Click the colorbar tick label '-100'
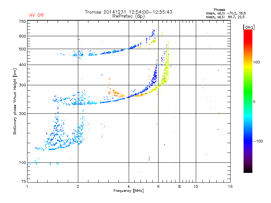This screenshot has height=203, width=271. (x=258, y=141)
